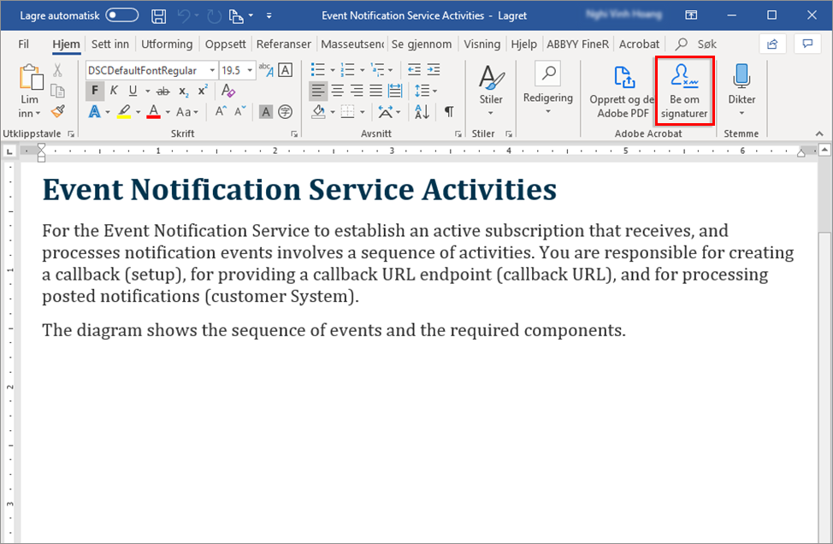Open the Fil menu

point(23,44)
